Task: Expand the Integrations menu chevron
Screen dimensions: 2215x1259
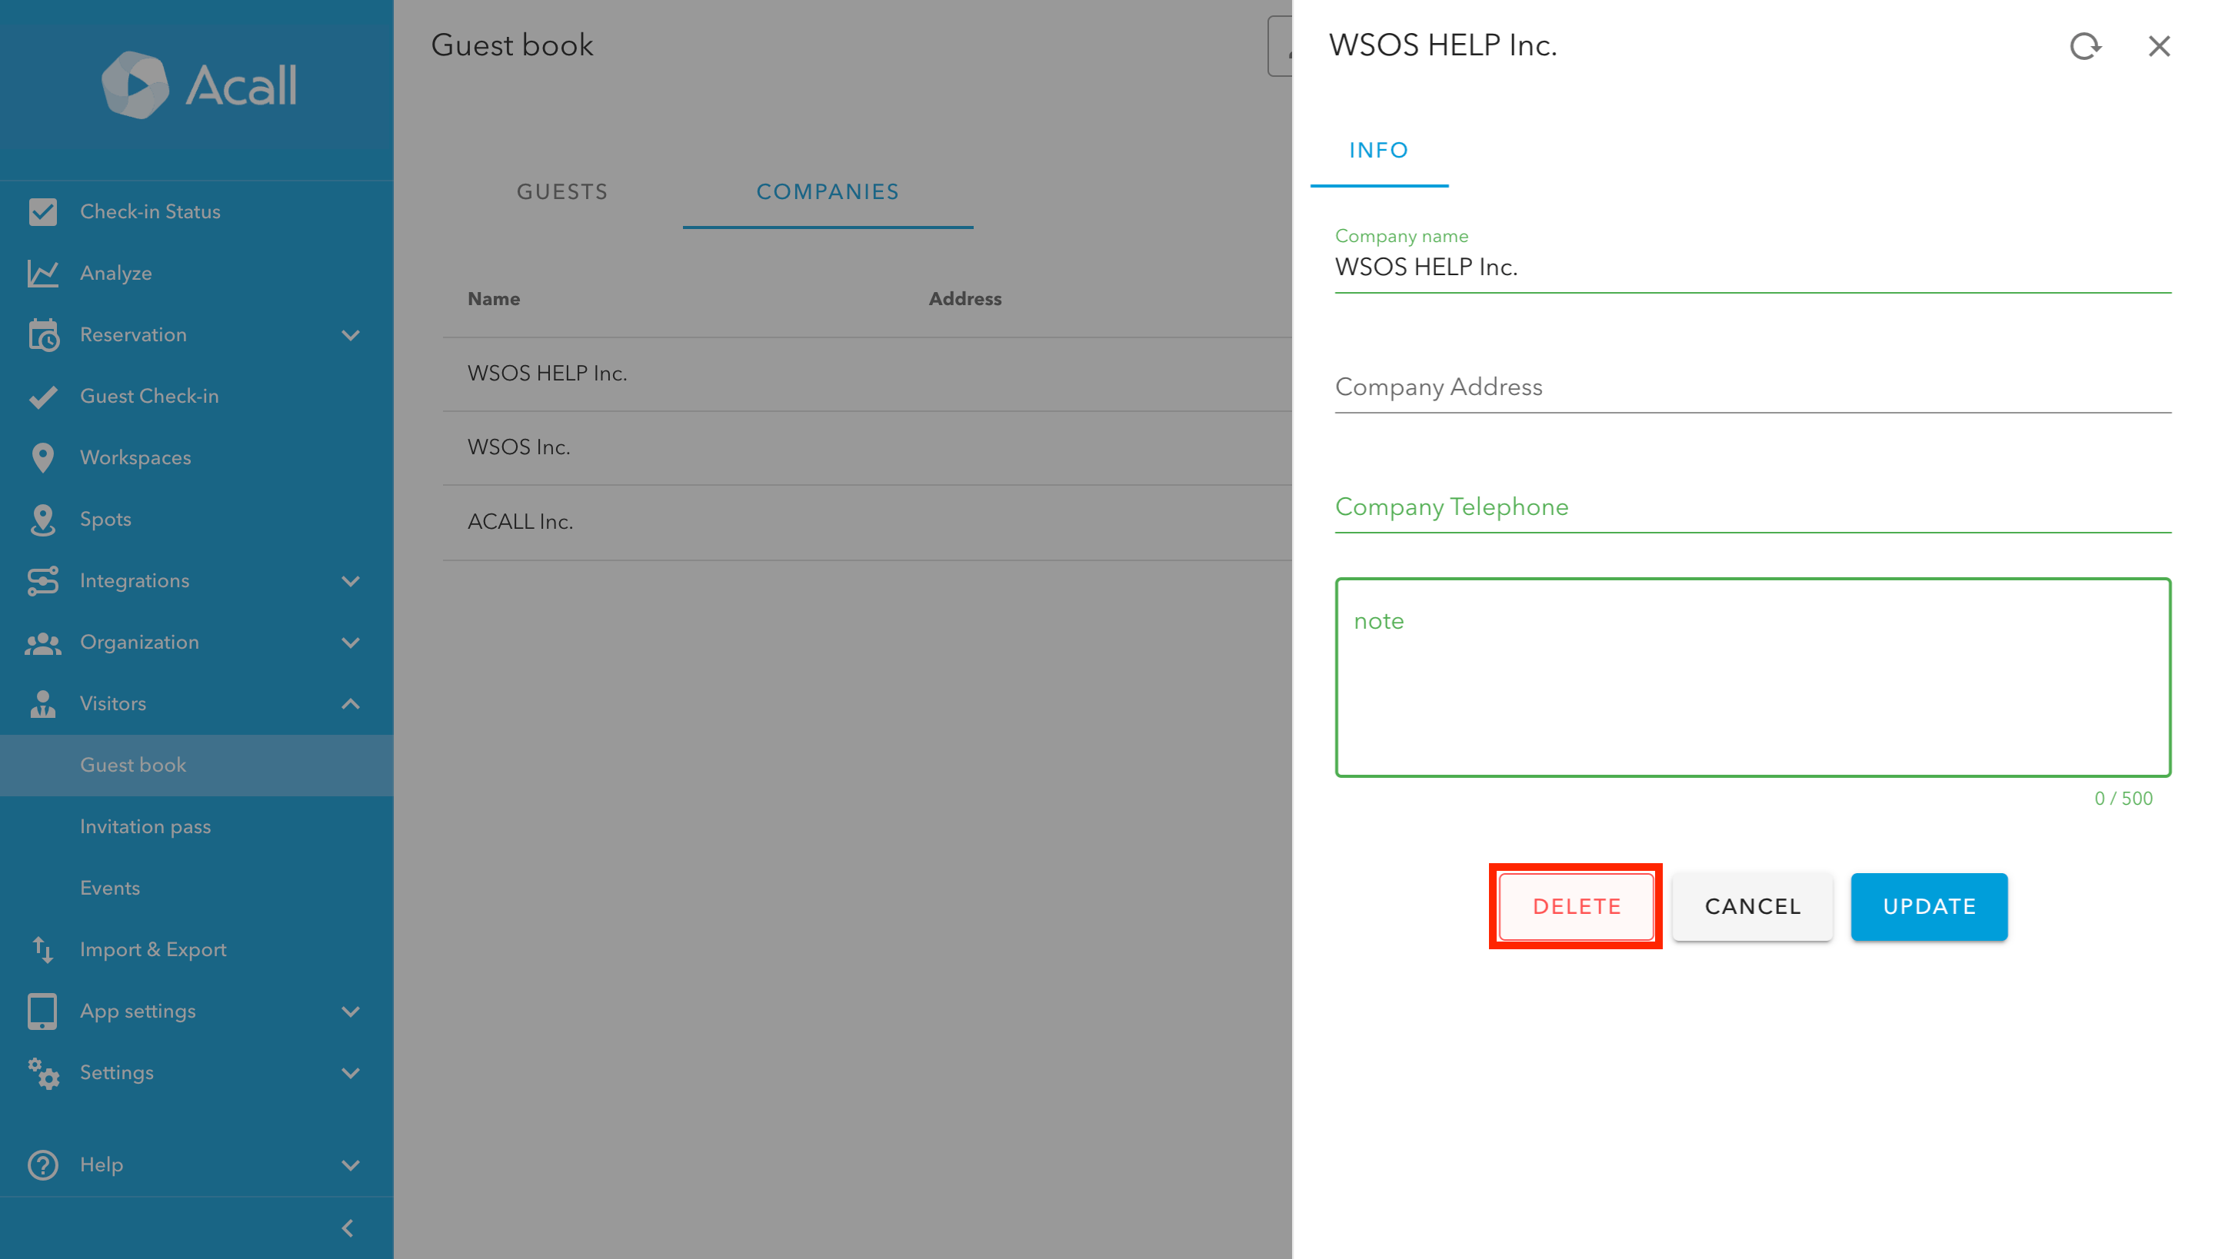Action: 351,580
